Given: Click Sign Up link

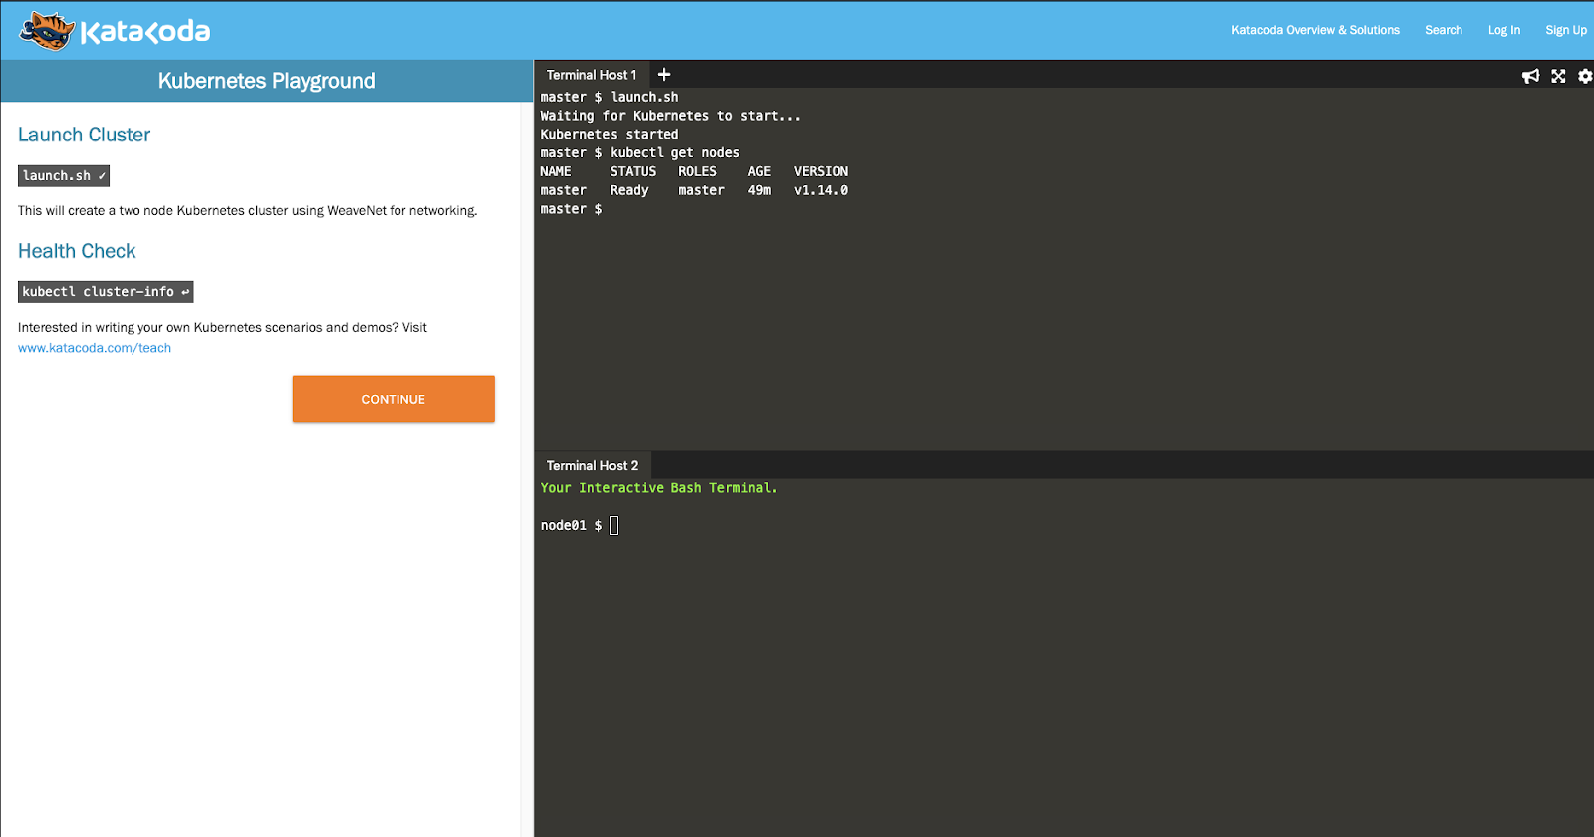Looking at the screenshot, I should pyautogui.click(x=1566, y=30).
